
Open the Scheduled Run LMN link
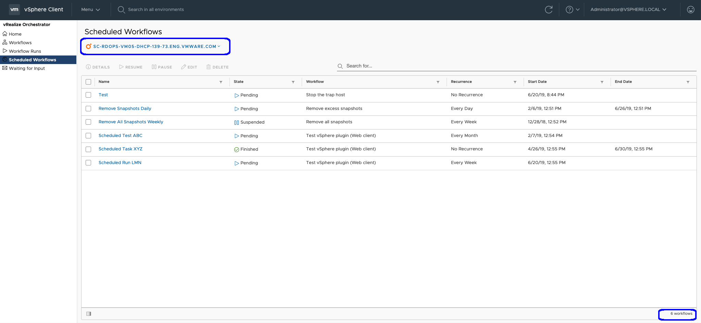tap(120, 163)
